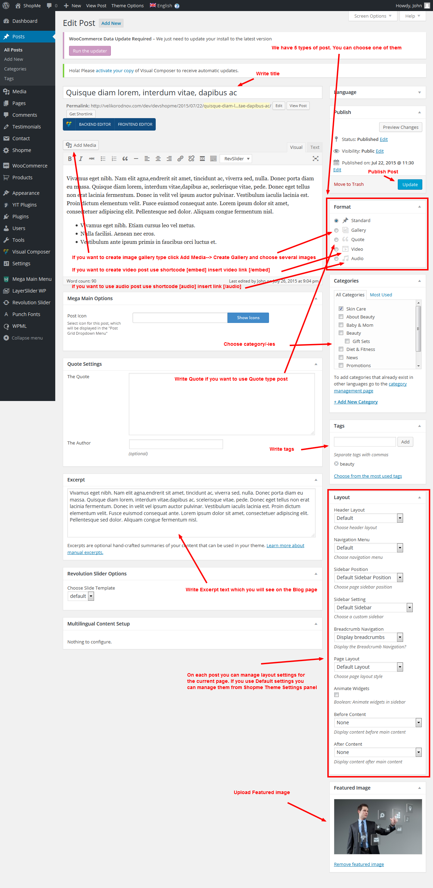Toggle the toolbar kitchen sink icon
433x888 pixels.
coord(213,159)
